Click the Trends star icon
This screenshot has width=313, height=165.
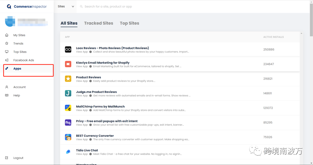click(x=7, y=43)
